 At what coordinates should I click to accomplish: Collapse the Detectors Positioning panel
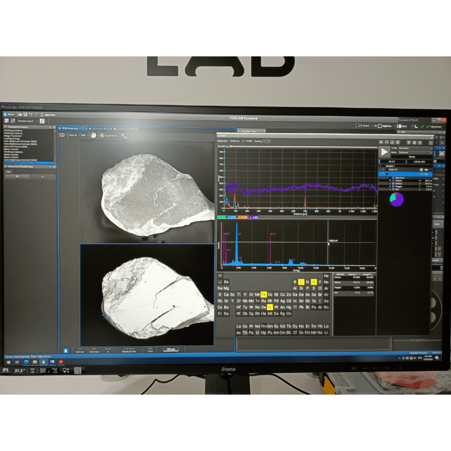[x=50, y=167]
